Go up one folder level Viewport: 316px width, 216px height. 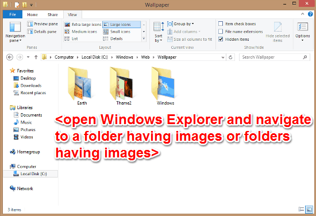point(36,57)
